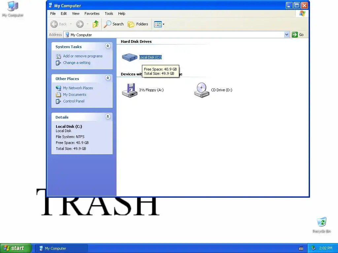Viewport: 338px width, 253px height.
Task: Open the Favorites menu
Action: click(x=92, y=14)
